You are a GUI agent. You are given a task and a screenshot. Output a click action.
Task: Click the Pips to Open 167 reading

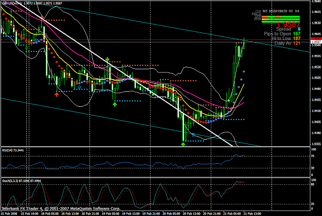click(282, 33)
